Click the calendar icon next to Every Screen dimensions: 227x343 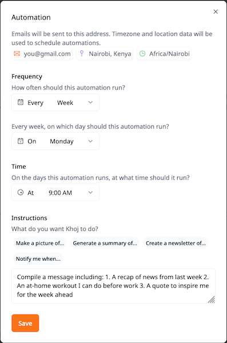tap(21, 102)
